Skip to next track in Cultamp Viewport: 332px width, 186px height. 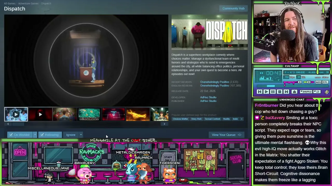pyautogui.click(x=286, y=92)
